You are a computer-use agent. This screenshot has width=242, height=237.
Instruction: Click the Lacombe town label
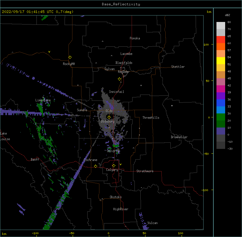(x=126, y=54)
